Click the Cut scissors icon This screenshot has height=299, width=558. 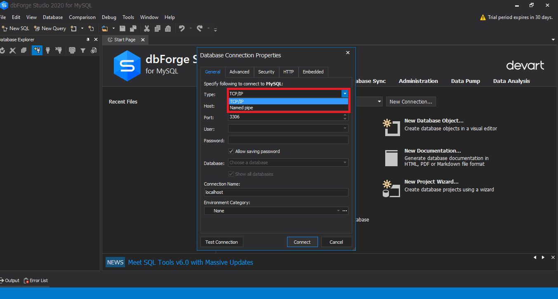pyautogui.click(x=146, y=28)
